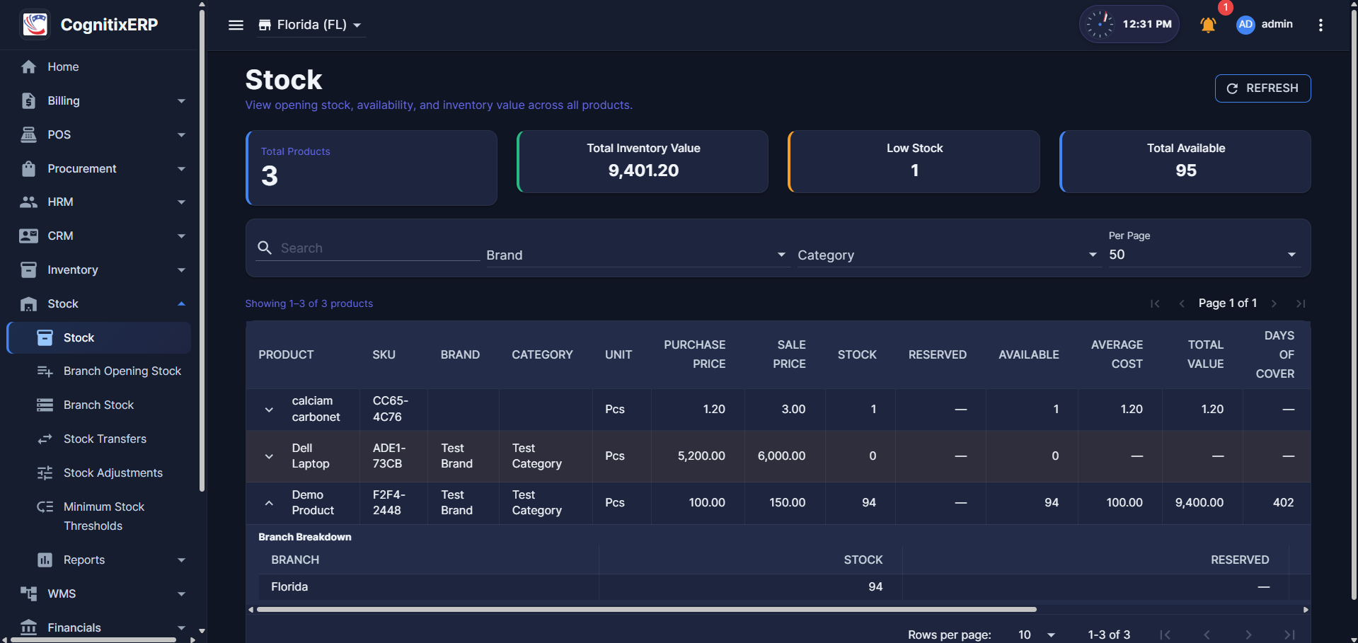
Task: Click the WMS icon in sidebar
Action: point(28,593)
